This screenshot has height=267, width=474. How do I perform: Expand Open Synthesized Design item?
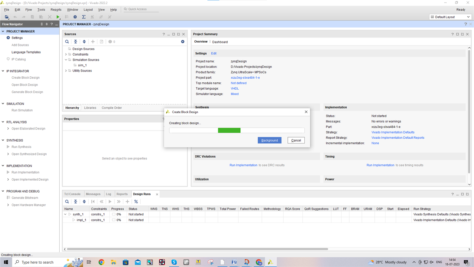(x=8, y=154)
